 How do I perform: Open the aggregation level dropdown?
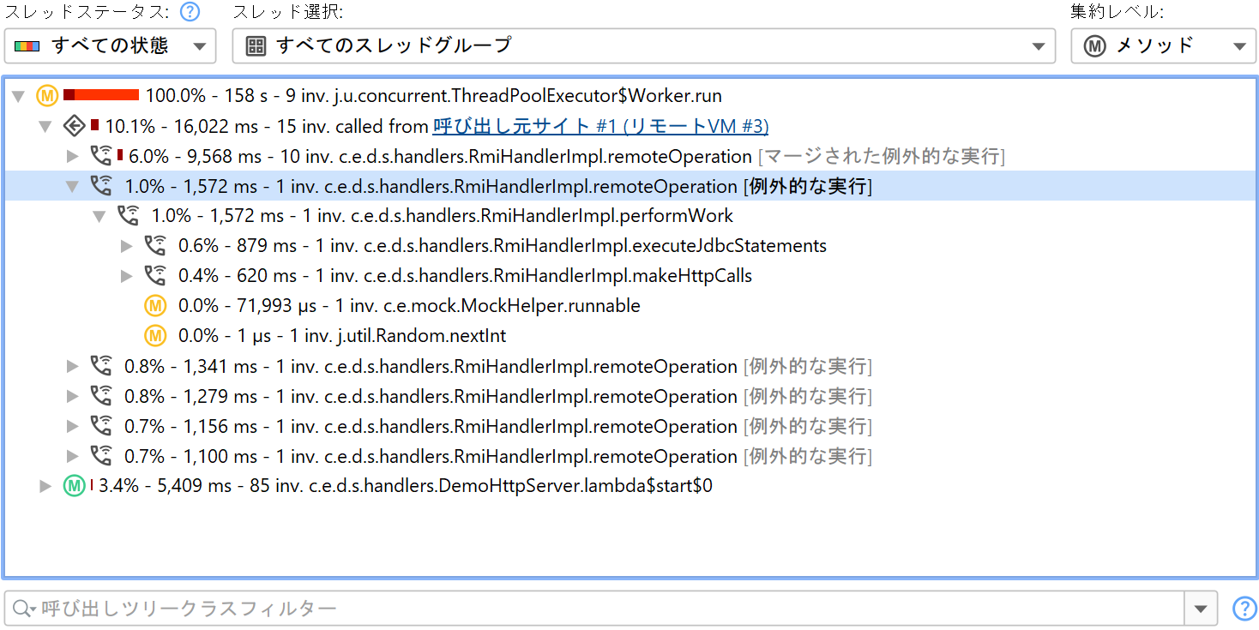tap(1163, 45)
